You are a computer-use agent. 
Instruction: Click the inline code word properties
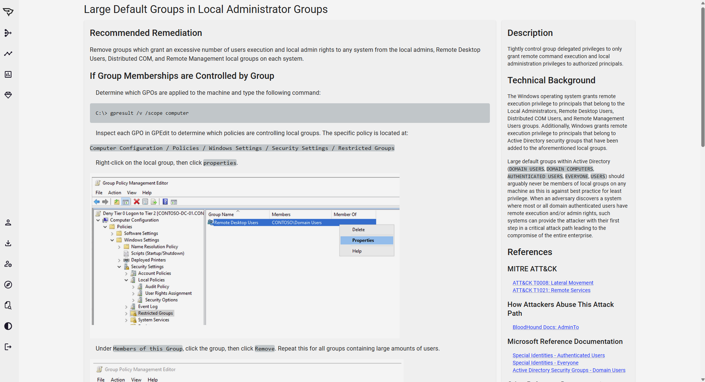pos(220,163)
